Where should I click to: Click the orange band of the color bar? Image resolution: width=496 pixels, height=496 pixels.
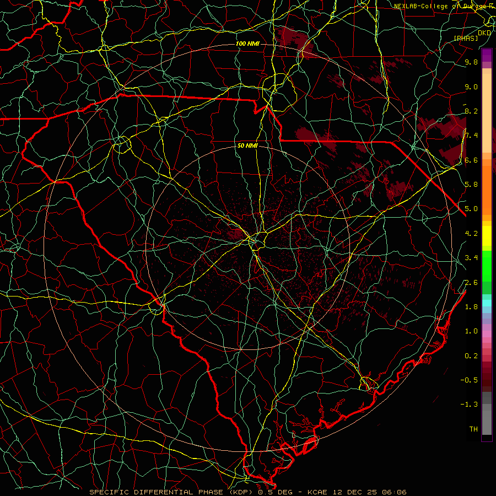487,190
